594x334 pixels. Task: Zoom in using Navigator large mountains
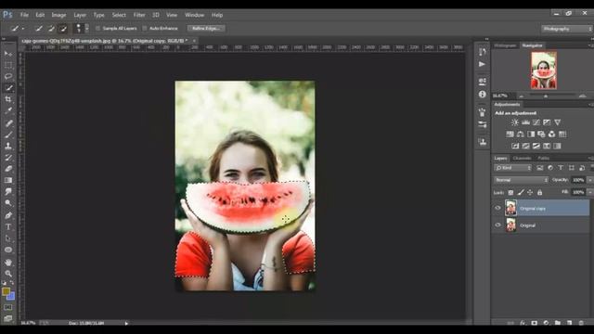[x=583, y=96]
